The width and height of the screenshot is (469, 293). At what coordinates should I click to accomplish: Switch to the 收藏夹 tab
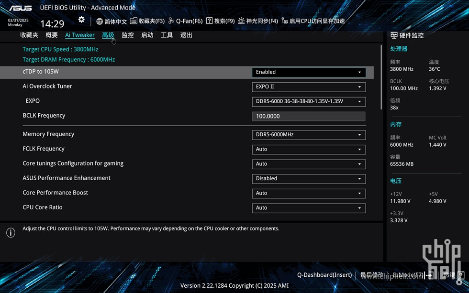coord(29,35)
